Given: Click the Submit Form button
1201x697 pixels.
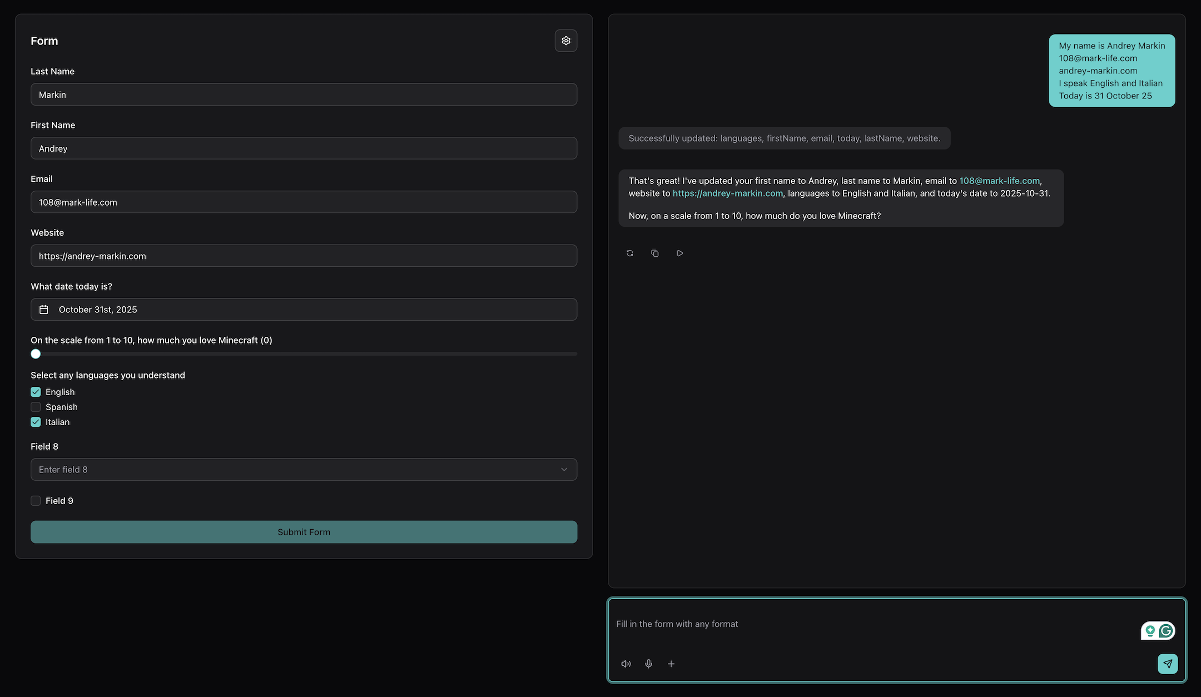Looking at the screenshot, I should click(304, 532).
